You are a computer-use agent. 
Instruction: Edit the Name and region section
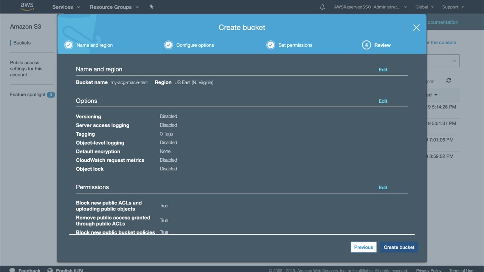[x=383, y=70]
